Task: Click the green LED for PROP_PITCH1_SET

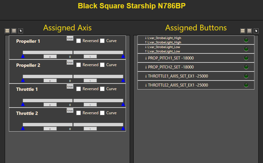Action: tap(246, 58)
